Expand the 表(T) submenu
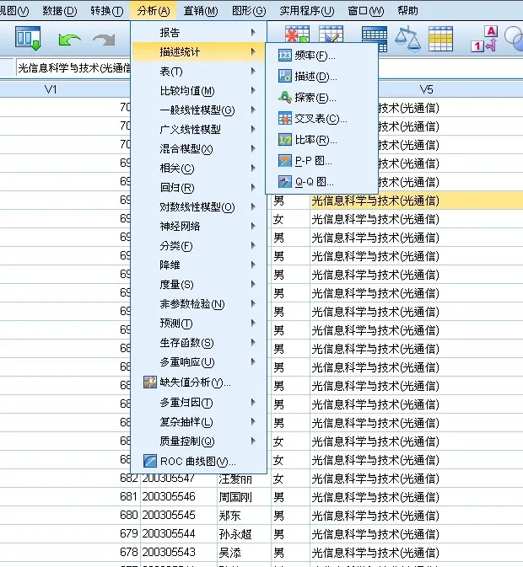523x567 pixels. pos(199,72)
